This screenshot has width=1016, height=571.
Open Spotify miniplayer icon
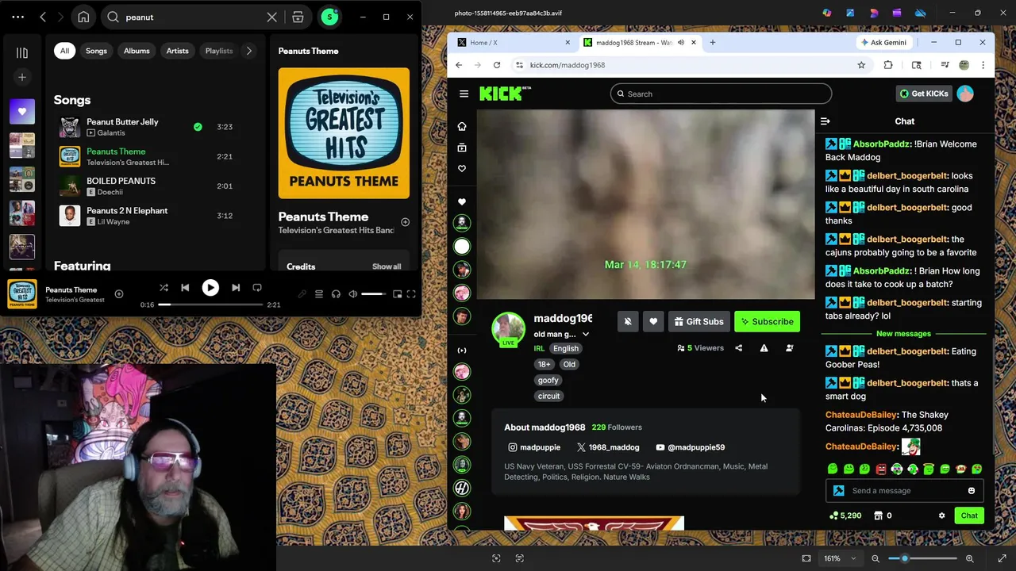397,294
